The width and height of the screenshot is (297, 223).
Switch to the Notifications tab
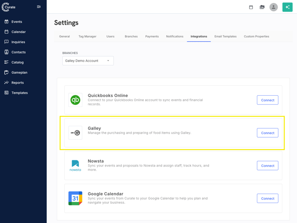point(175,36)
